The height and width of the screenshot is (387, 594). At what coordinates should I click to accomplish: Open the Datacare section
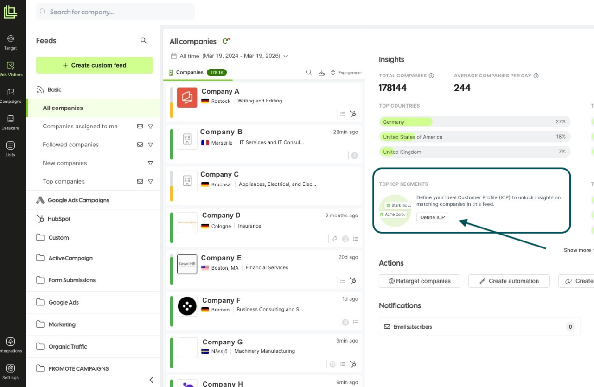[x=10, y=122]
